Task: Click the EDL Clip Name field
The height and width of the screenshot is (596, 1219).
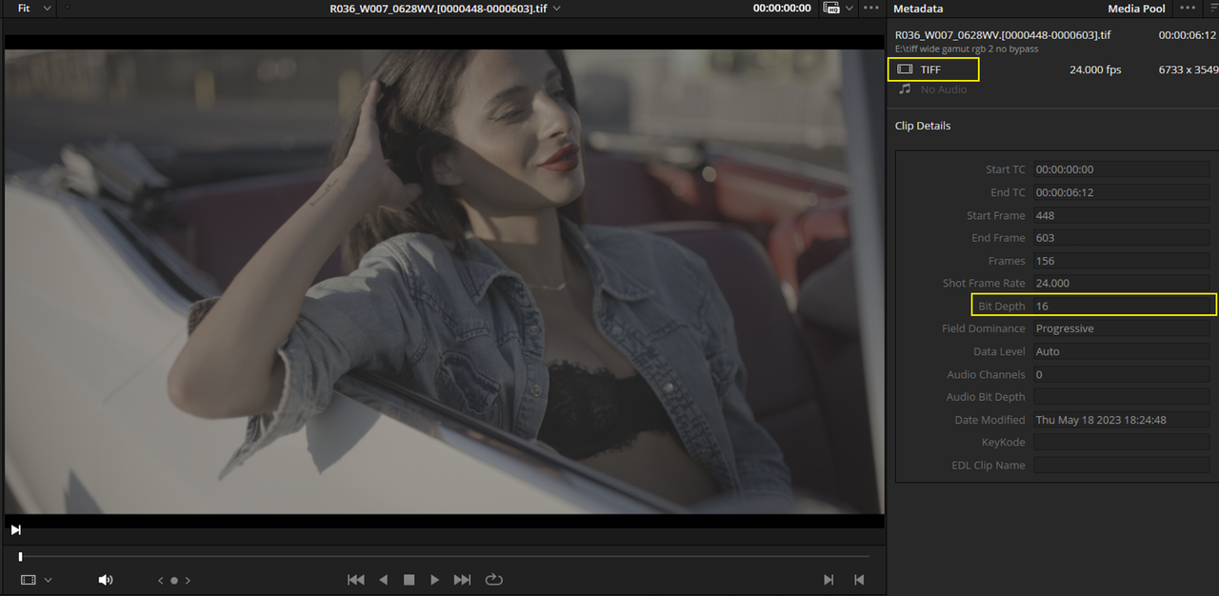Action: click(x=1121, y=466)
